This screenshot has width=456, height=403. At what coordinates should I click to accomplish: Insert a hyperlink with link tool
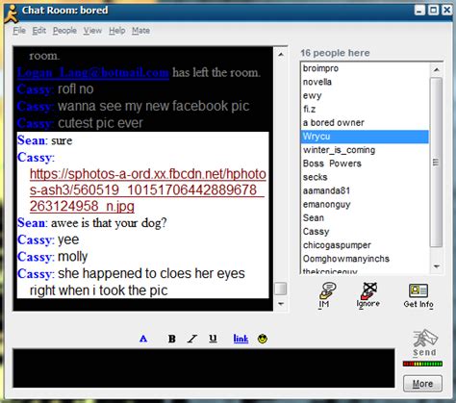tap(241, 339)
